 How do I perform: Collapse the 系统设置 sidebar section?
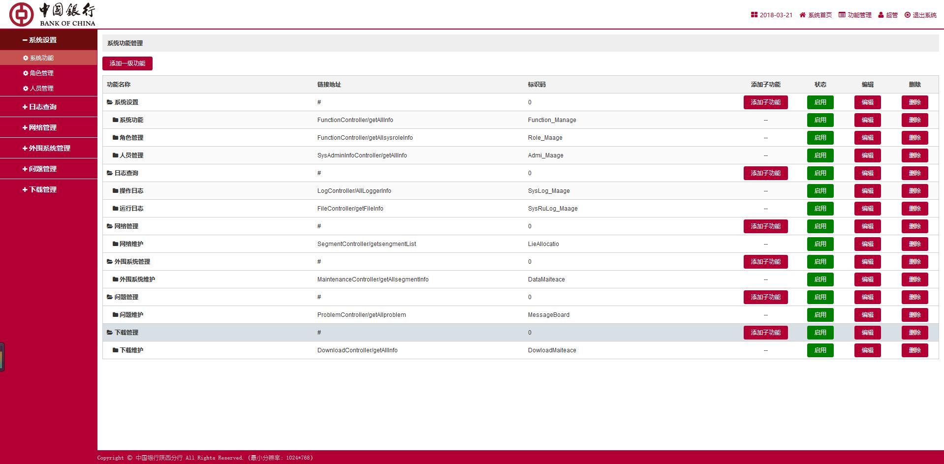pos(39,40)
